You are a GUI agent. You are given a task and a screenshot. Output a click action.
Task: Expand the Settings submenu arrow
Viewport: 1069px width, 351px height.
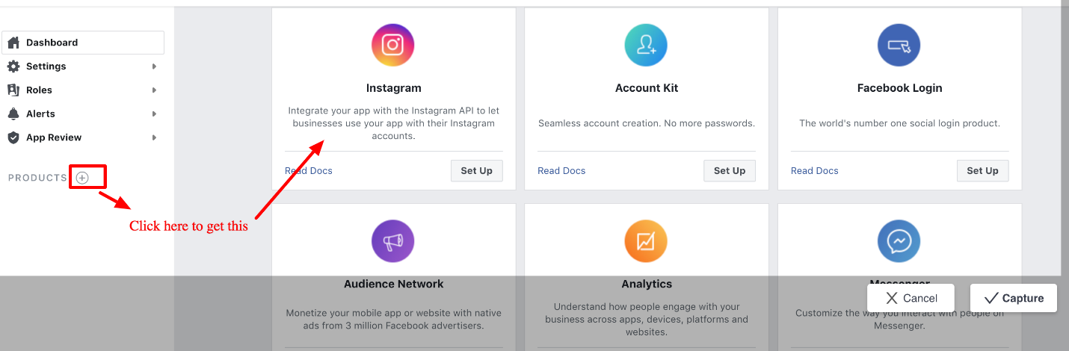[154, 66]
